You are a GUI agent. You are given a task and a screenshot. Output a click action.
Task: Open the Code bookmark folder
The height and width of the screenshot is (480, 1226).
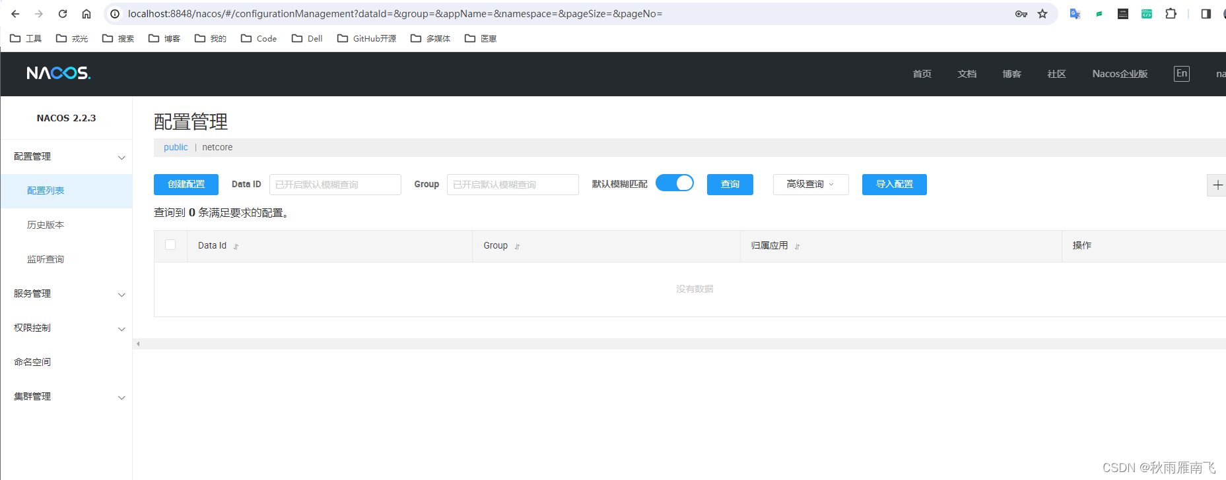(x=259, y=39)
